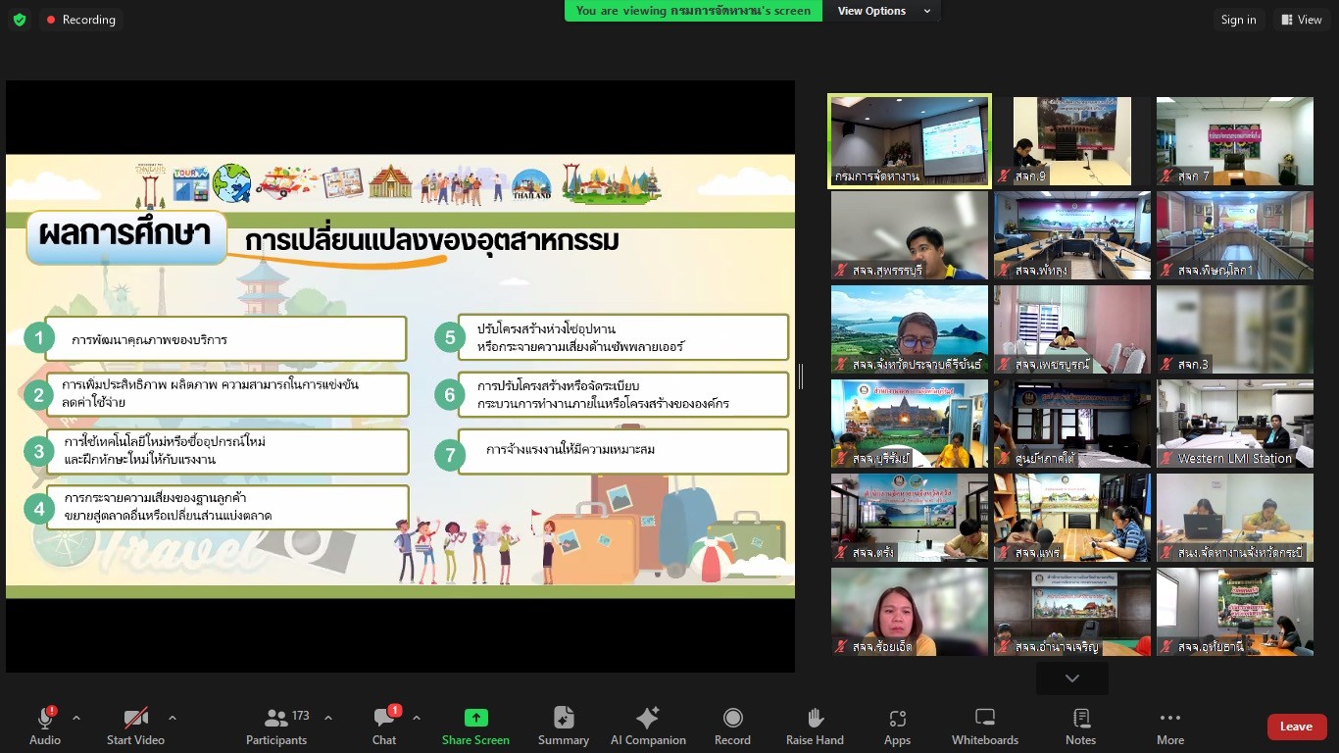Turn on camera with Start Video
Viewport: 1339px width, 753px height.
tap(135, 726)
